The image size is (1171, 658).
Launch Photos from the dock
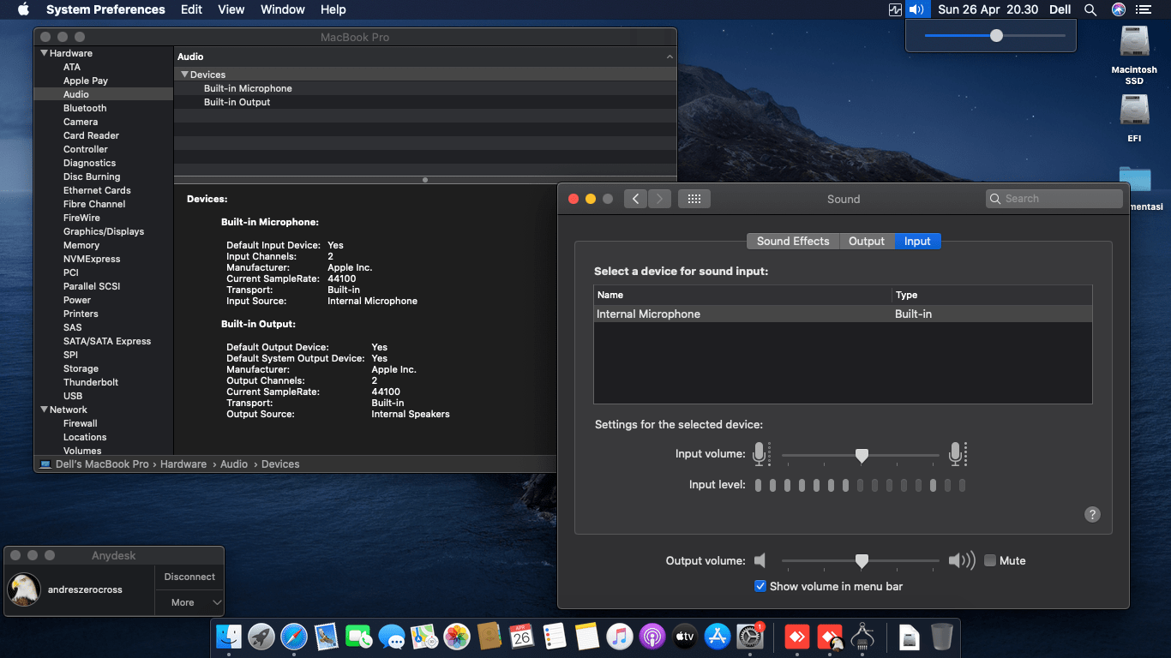tap(457, 637)
